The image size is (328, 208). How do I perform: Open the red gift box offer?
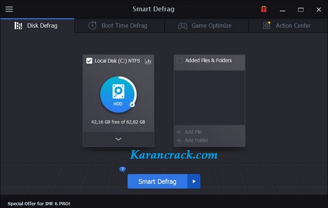[264, 9]
